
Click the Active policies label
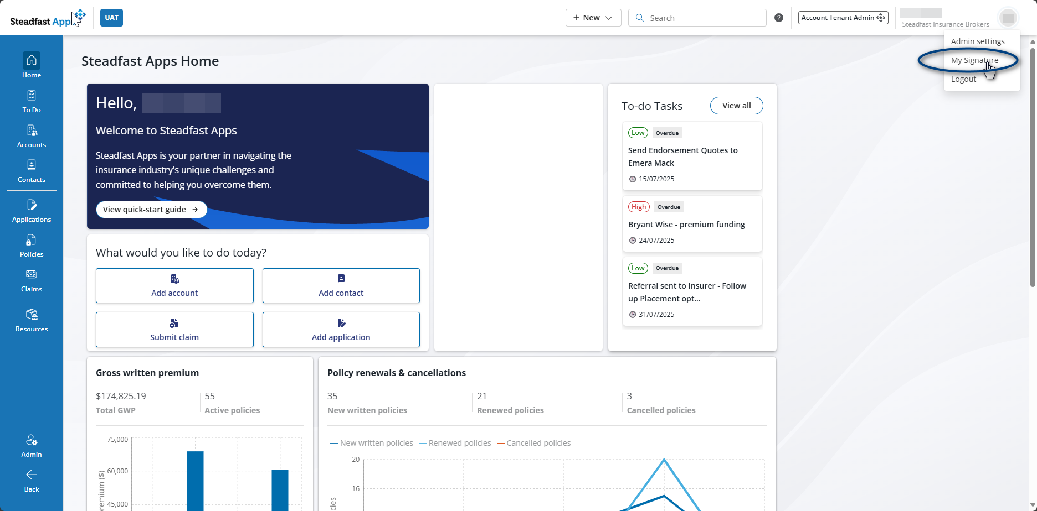coord(232,410)
